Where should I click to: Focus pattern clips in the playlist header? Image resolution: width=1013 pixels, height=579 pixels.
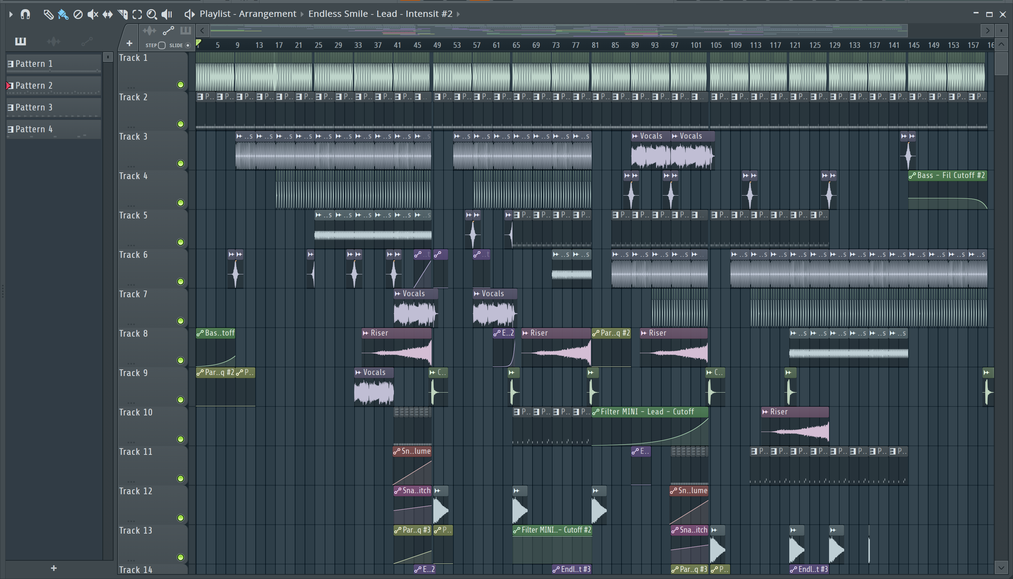[186, 30]
